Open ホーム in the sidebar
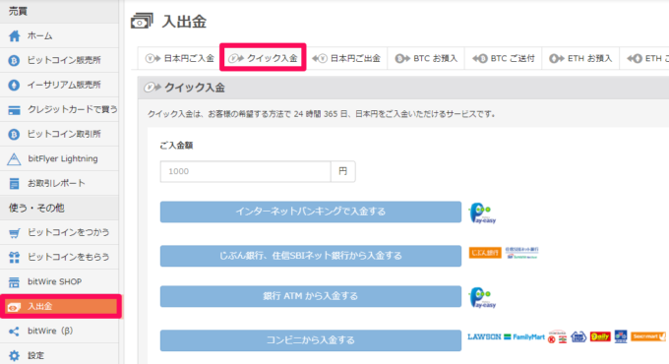 click(x=59, y=35)
